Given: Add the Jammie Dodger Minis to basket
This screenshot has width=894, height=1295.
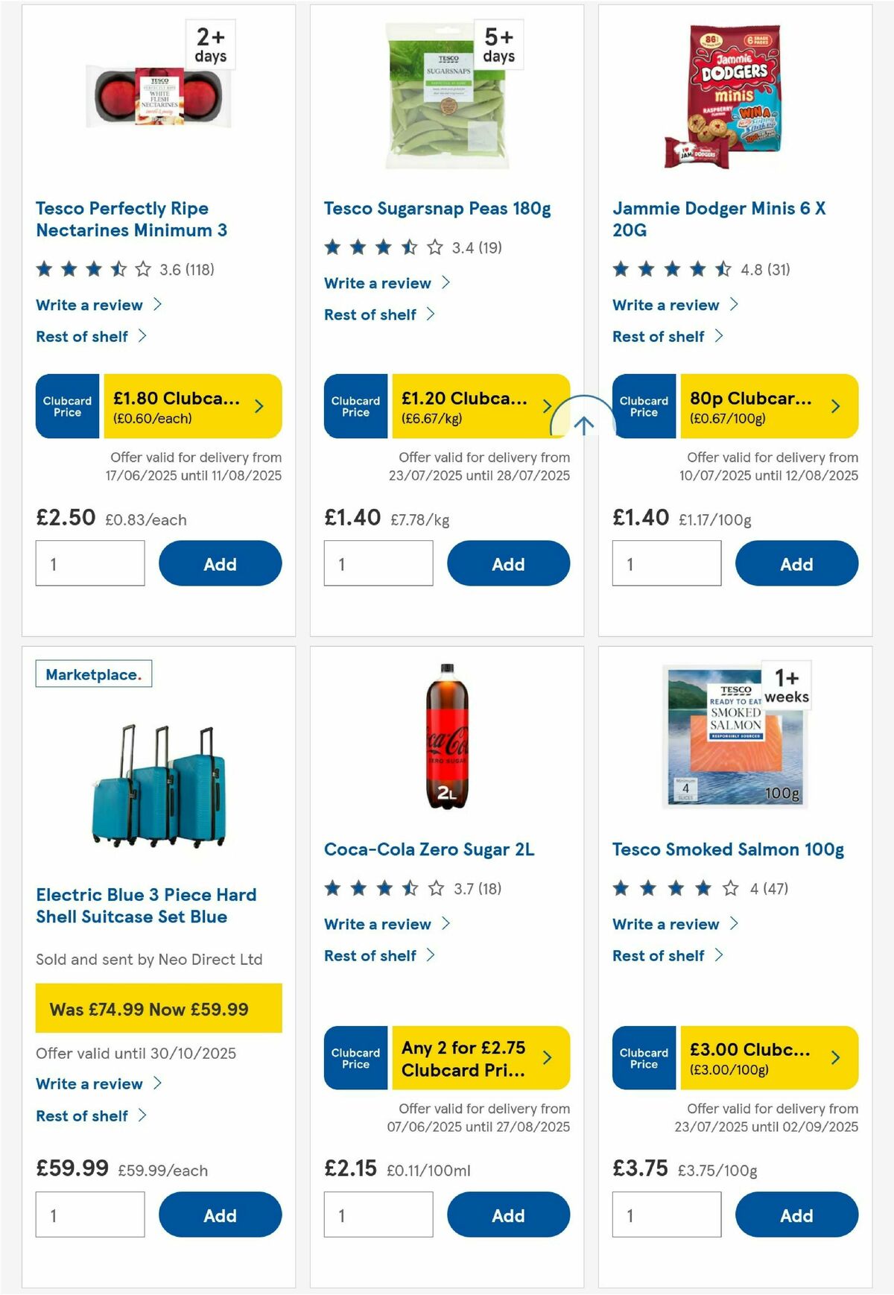Looking at the screenshot, I should coord(796,563).
